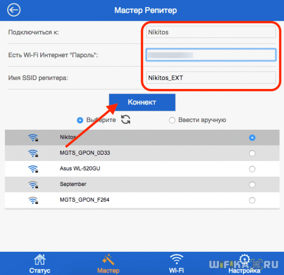Select the MGTS_GPON_F264 radio button
This screenshot has height=275, width=284.
click(252, 200)
